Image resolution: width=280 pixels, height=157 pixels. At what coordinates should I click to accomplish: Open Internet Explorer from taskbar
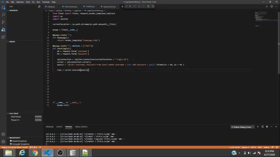[22, 153]
